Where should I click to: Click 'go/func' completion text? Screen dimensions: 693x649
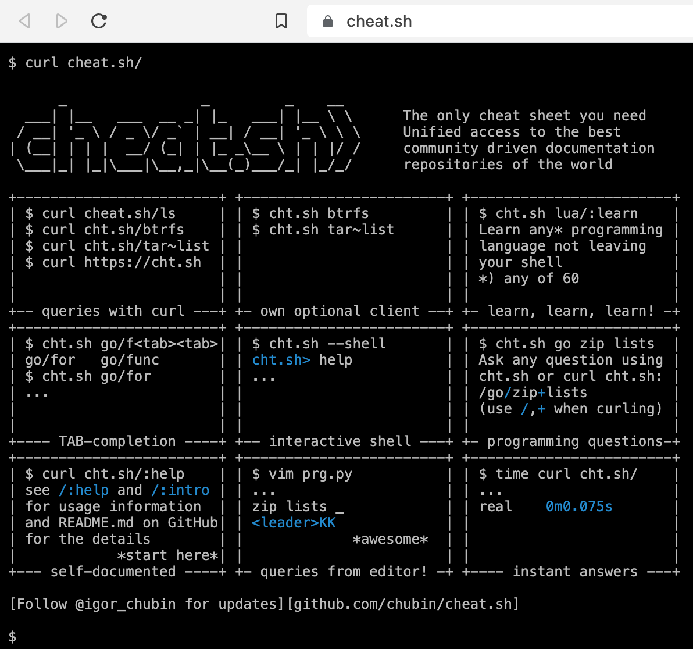click(x=130, y=360)
